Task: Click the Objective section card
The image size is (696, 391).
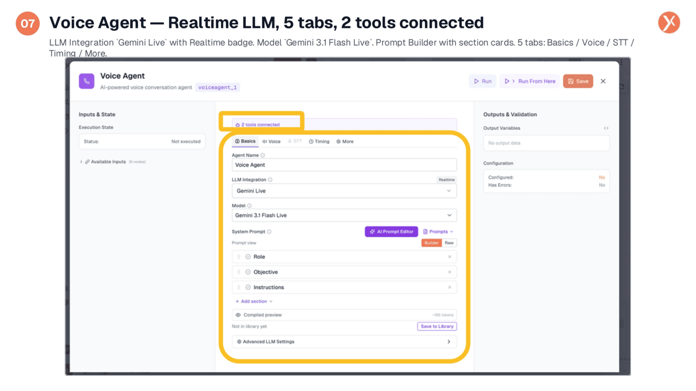Action: tap(344, 272)
